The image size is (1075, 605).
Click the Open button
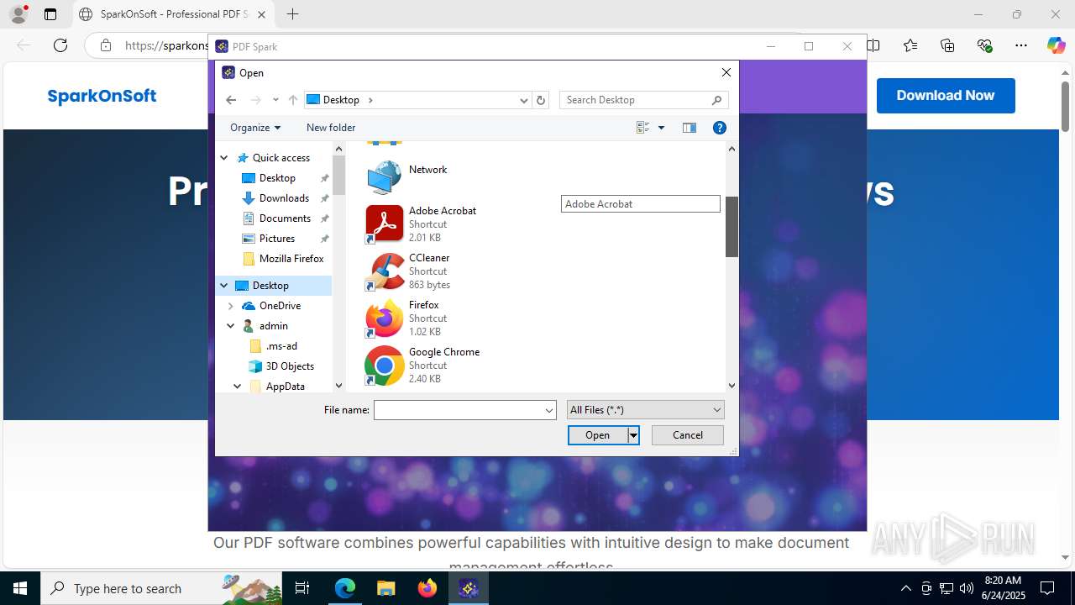point(597,435)
